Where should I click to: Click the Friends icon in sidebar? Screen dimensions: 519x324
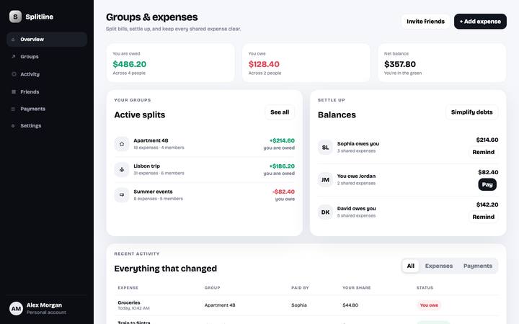coord(14,91)
